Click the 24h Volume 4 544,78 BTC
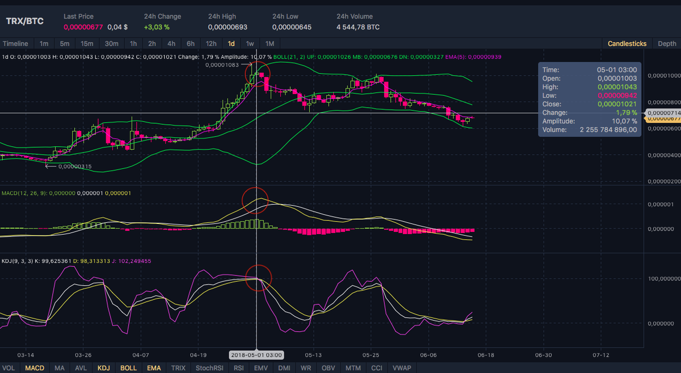This screenshot has height=373, width=681. (x=358, y=27)
